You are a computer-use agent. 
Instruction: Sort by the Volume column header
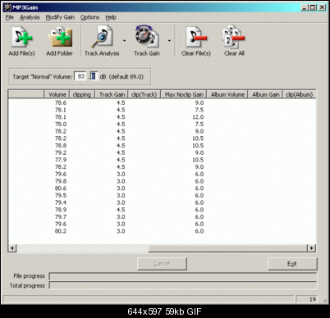pyautogui.click(x=57, y=94)
